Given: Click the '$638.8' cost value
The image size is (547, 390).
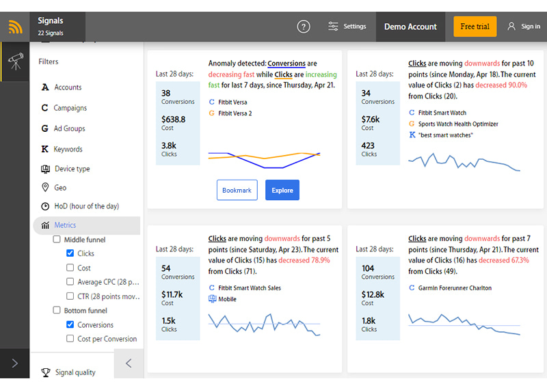Looking at the screenshot, I should [x=174, y=120].
